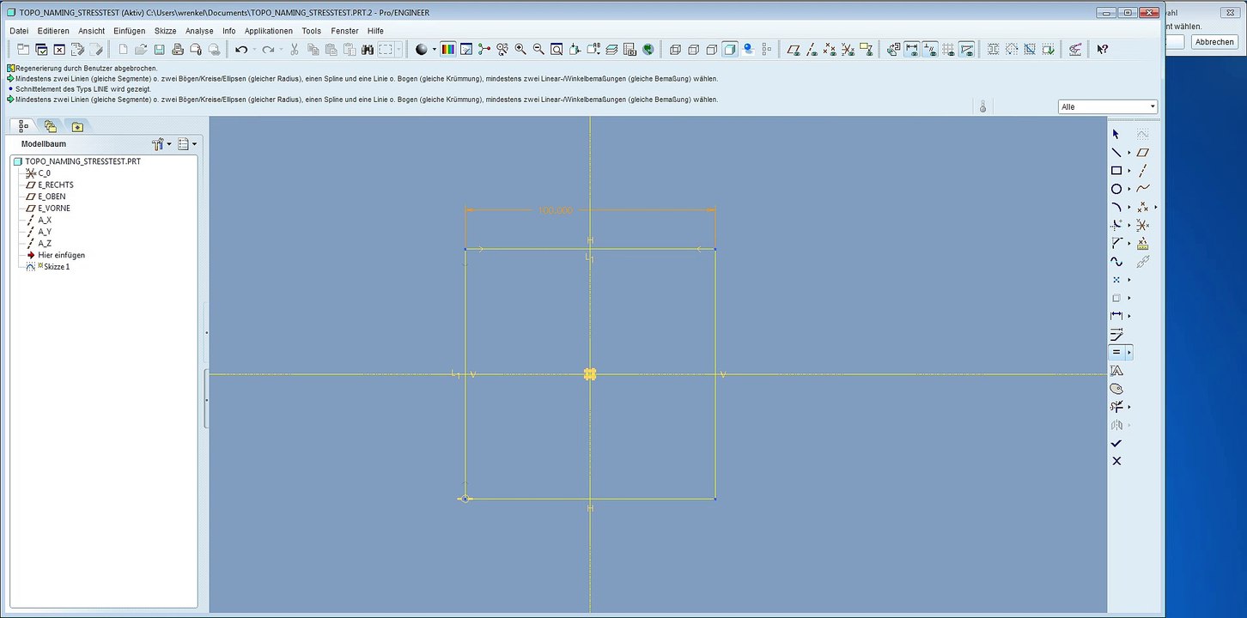Toggle datum axes display
Image resolution: width=1247 pixels, height=618 pixels.
[x=812, y=50]
